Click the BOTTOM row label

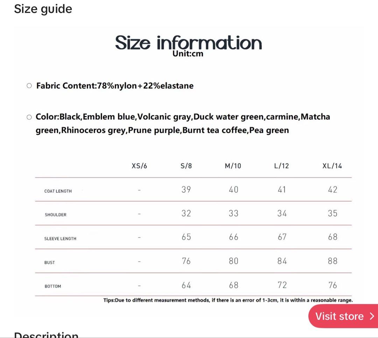coord(53,287)
